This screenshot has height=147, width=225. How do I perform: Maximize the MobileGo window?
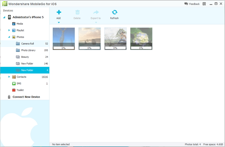coord(216,4)
